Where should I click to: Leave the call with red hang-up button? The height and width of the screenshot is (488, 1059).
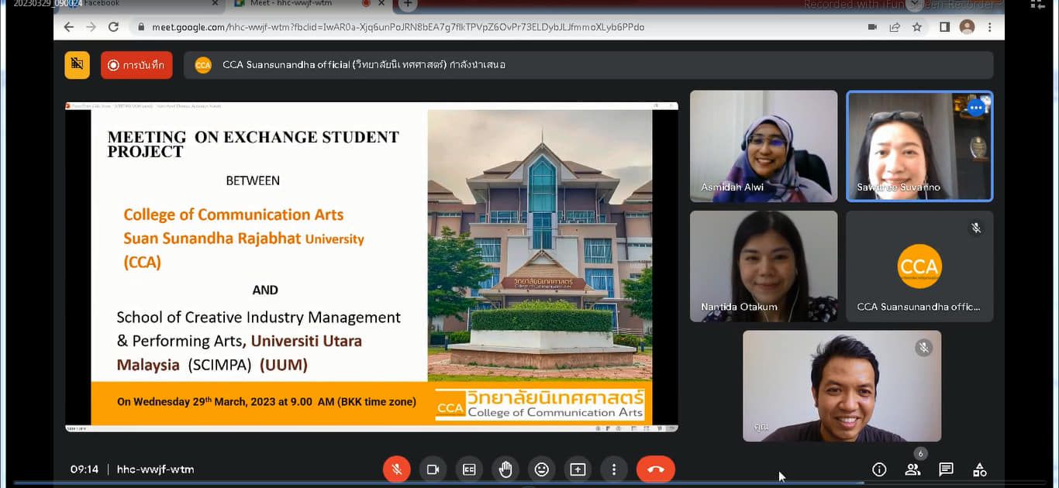(655, 469)
